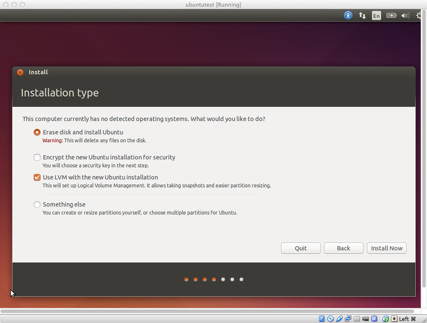The height and width of the screenshot is (323, 427).
Task: Click the horizontal scrollbar of the VM window
Action: (x=207, y=311)
